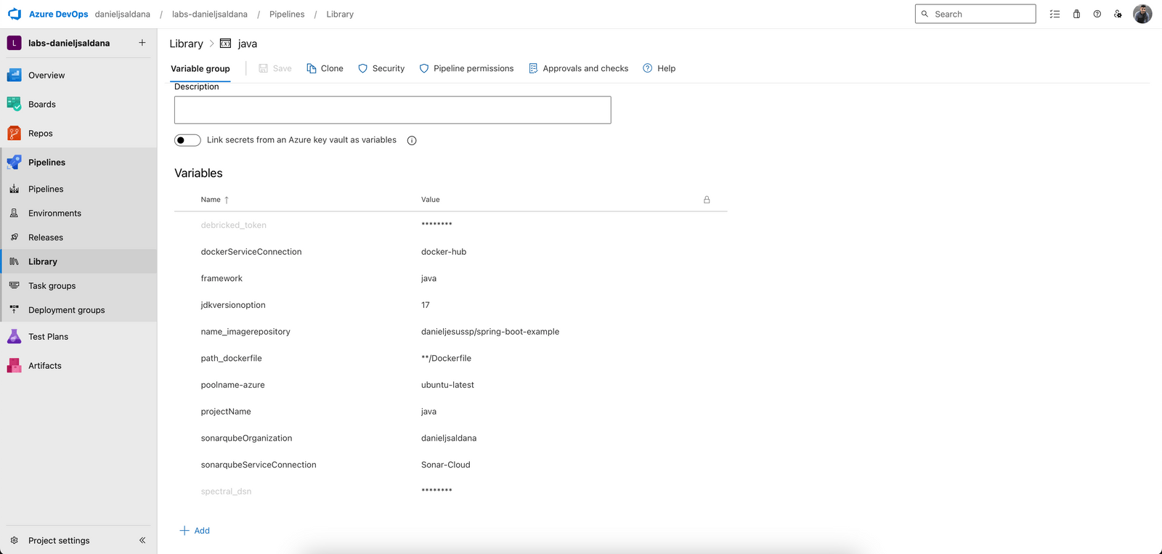Viewport: 1162px width, 554px height.
Task: Select the name_imagerepository variable
Action: point(245,332)
